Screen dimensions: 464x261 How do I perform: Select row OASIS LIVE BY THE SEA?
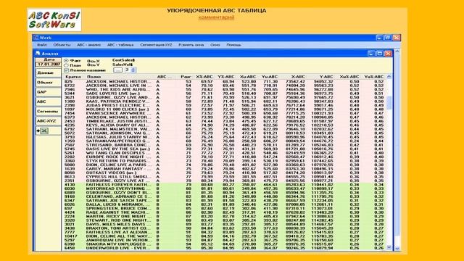click(223, 149)
